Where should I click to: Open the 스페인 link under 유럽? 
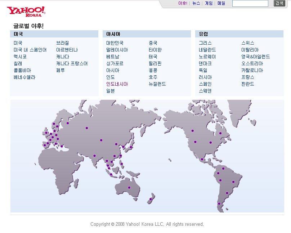(205, 84)
